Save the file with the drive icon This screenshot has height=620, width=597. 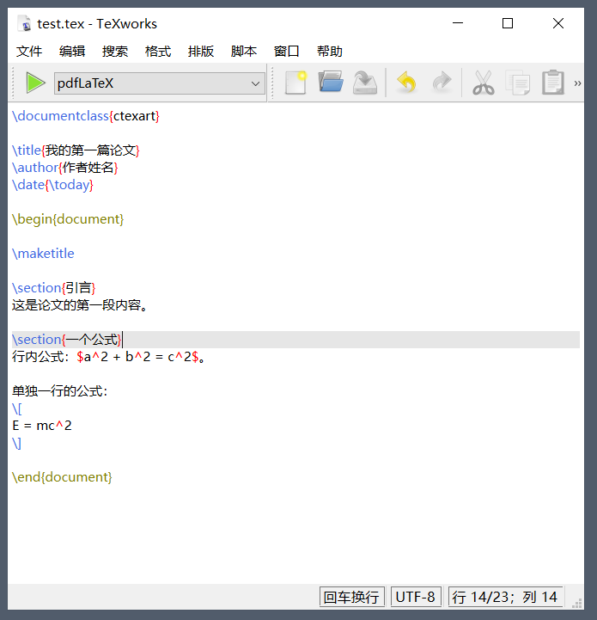click(x=365, y=83)
